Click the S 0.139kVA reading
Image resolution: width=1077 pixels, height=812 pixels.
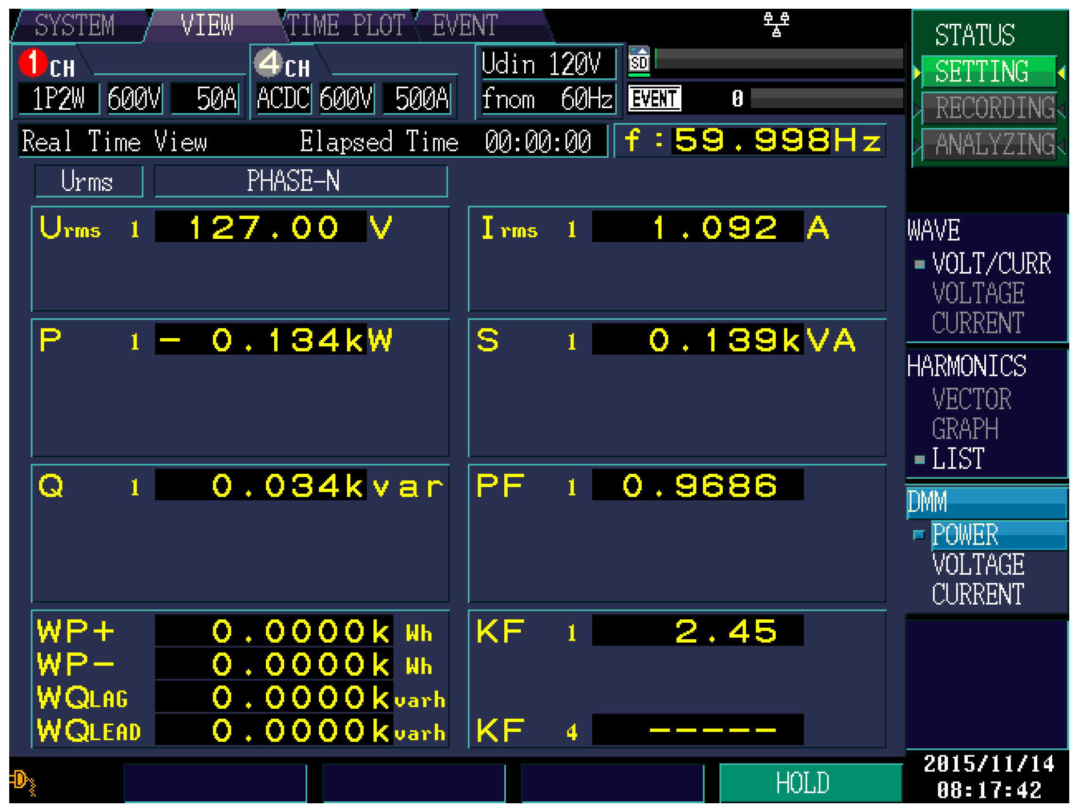(697, 339)
